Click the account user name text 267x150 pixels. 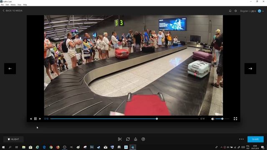point(248,11)
